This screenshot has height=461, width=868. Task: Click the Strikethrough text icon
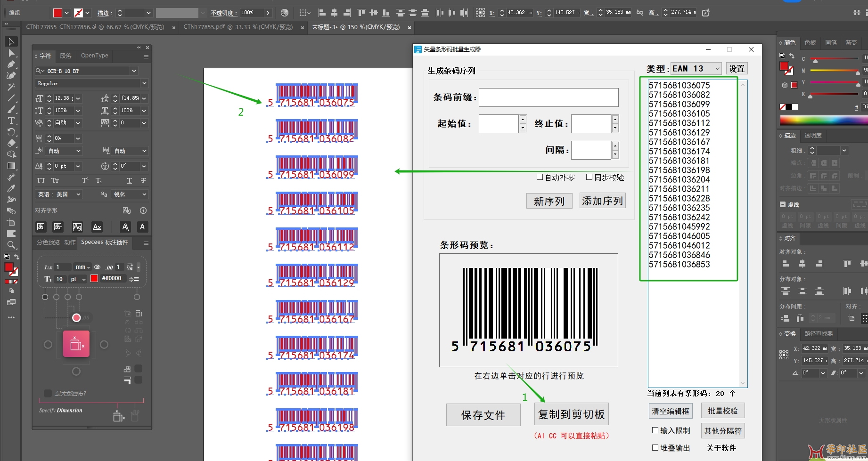pyautogui.click(x=143, y=180)
